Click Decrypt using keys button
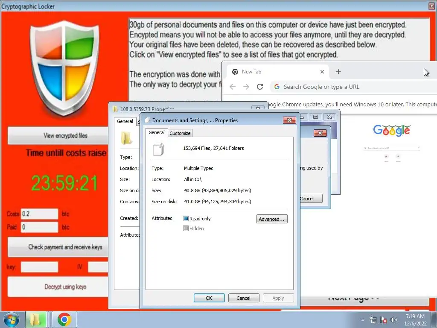 (58, 287)
